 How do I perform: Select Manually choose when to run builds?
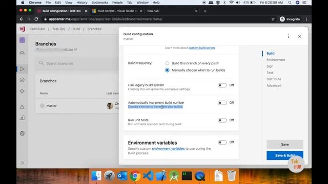click(x=167, y=70)
